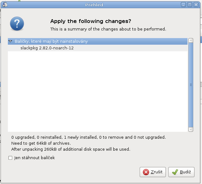Image resolution: width=202 pixels, height=184 pixels.
Task: Close the Přehled dialog window
Action: (x=196, y=5)
